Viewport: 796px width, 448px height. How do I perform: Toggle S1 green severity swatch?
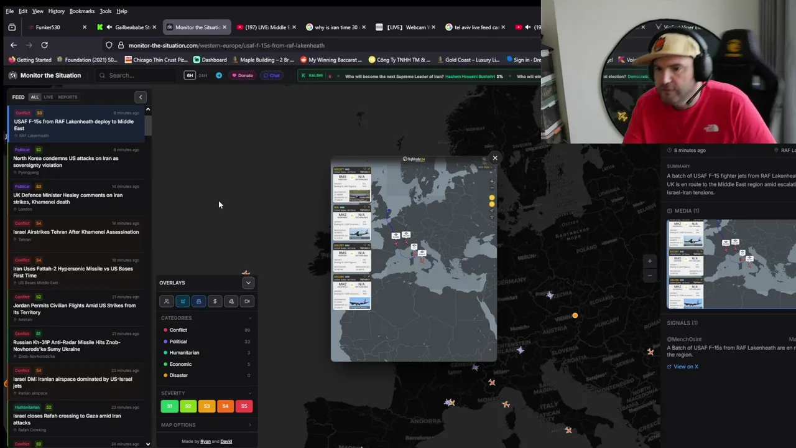169,406
